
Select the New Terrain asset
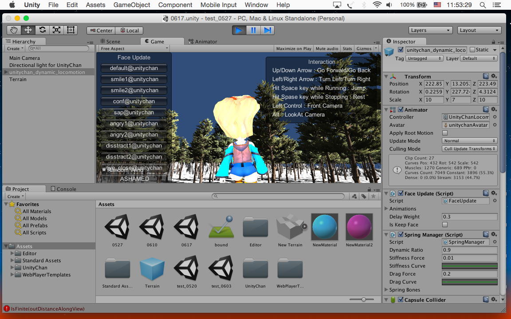290,230
